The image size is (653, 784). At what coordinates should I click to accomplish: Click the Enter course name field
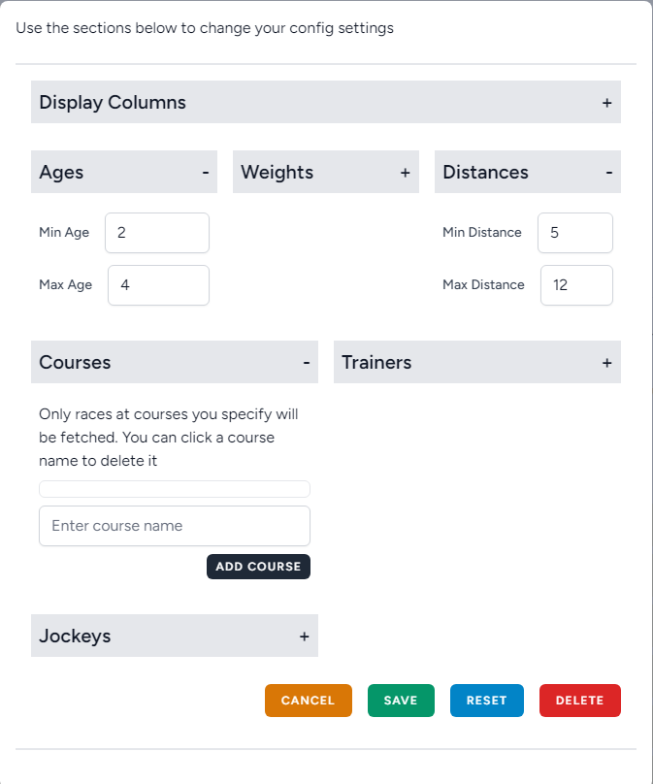pyautogui.click(x=175, y=526)
